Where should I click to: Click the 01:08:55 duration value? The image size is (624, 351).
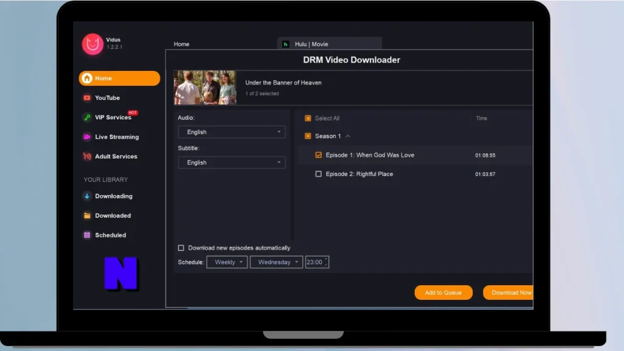click(485, 155)
